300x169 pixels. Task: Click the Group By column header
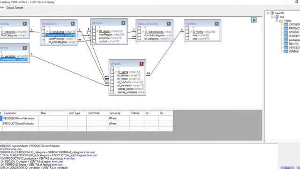tap(119, 113)
